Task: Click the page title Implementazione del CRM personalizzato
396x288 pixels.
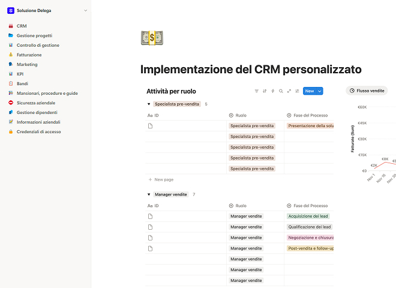Action: tap(251, 70)
